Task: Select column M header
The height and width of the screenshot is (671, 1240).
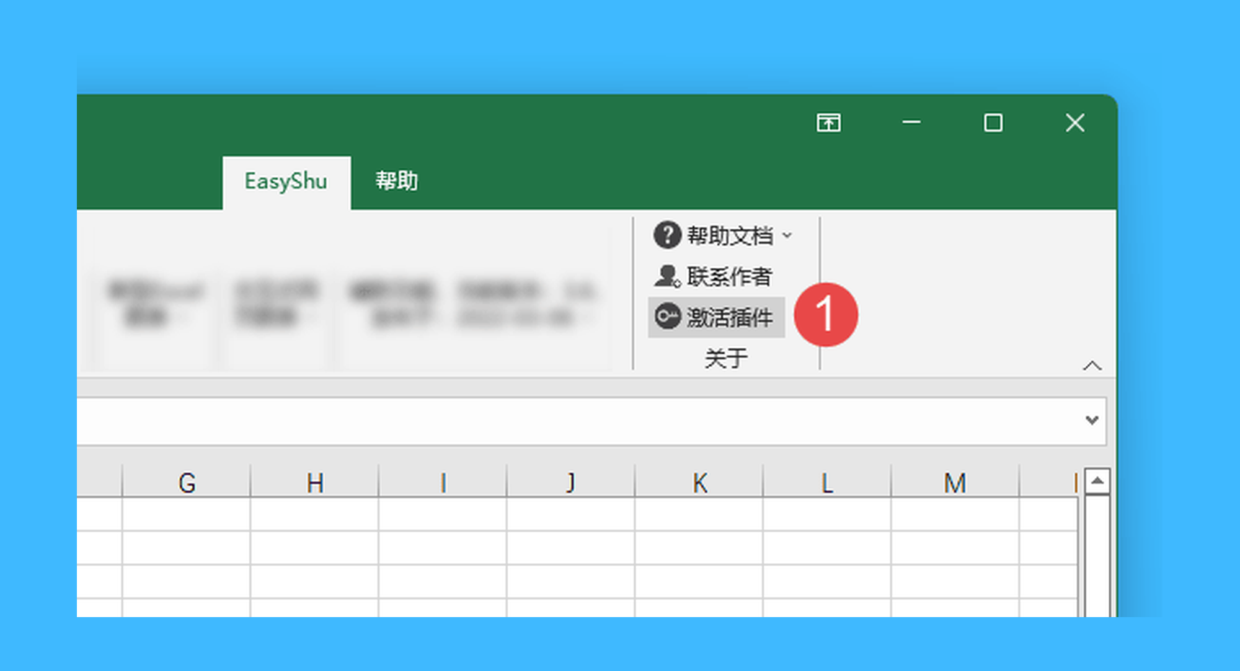Action: click(955, 482)
